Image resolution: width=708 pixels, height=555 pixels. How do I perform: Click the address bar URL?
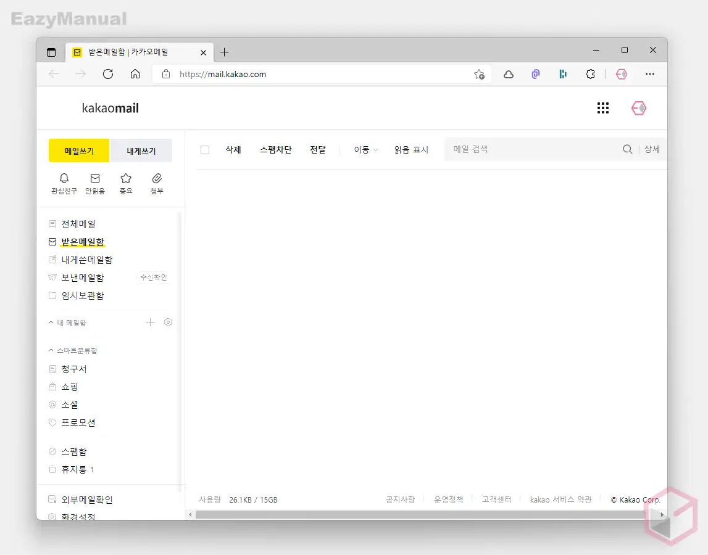[x=223, y=75]
